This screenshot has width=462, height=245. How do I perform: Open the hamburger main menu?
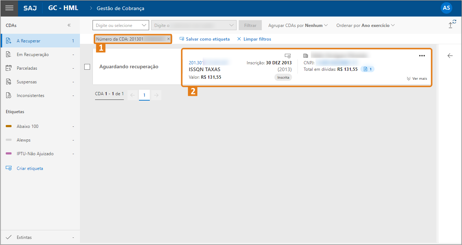click(9, 8)
